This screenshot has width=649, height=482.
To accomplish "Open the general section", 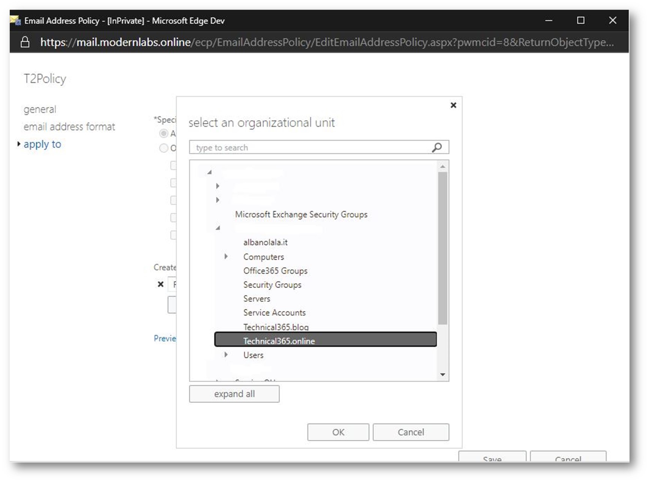I will 40,110.
